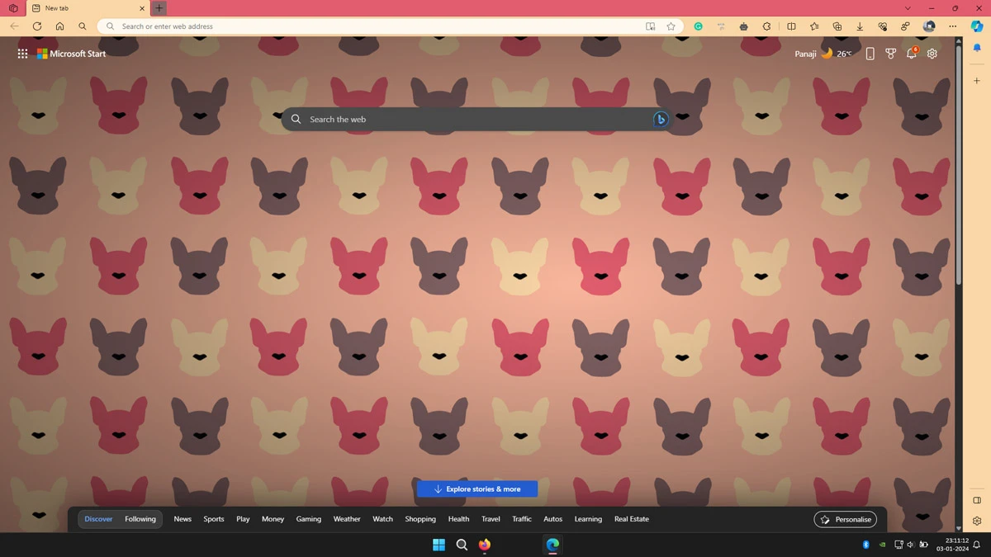Toggle Split screen view

[791, 26]
